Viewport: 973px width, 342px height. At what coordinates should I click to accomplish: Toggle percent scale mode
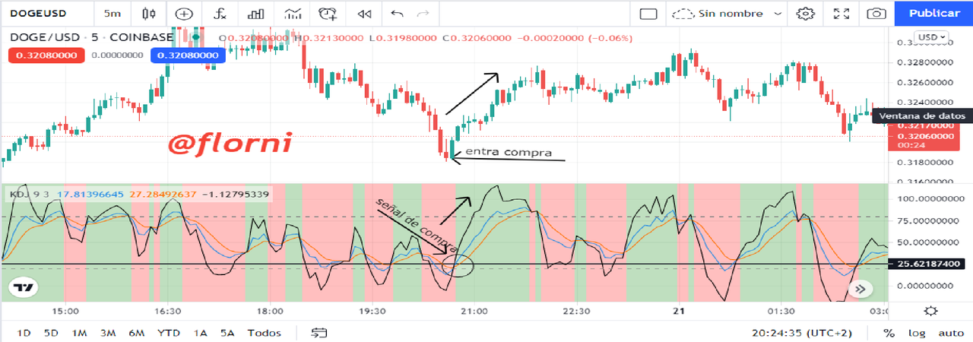pos(889,333)
